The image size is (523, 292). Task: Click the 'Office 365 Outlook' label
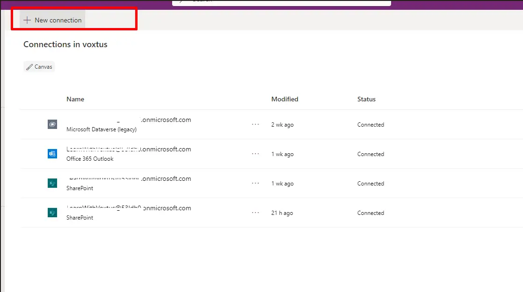click(x=90, y=159)
